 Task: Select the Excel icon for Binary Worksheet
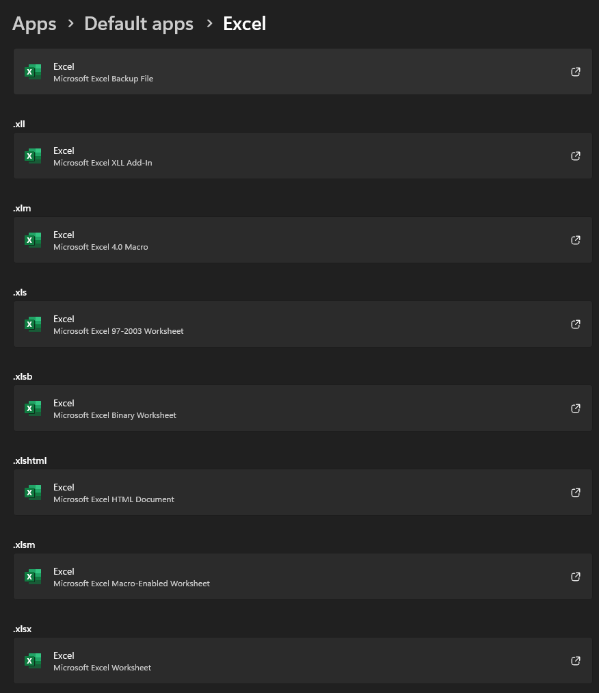(33, 408)
